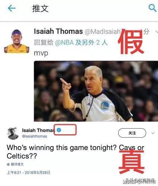Viewport: 158px width, 186px height.
Task: Open the black-and-white Isaiah Thomas avatar
Action: [x=13, y=134]
